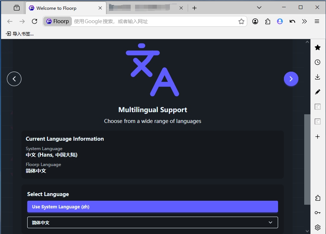Click the reload page icon

(34, 21)
